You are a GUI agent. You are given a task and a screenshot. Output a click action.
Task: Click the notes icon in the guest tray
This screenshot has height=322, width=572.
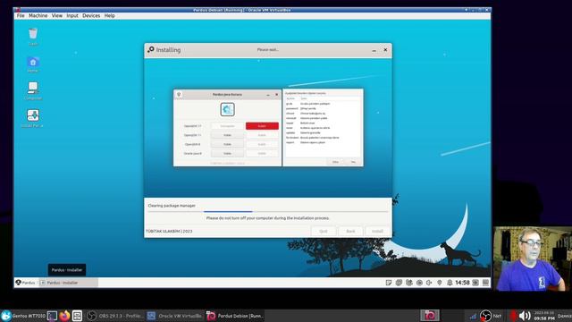click(x=389, y=283)
